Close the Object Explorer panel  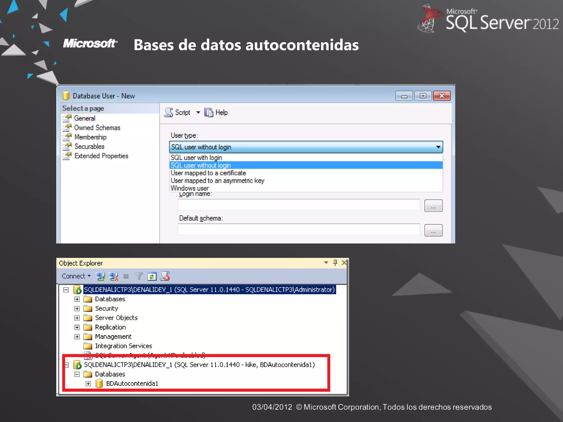click(x=344, y=263)
